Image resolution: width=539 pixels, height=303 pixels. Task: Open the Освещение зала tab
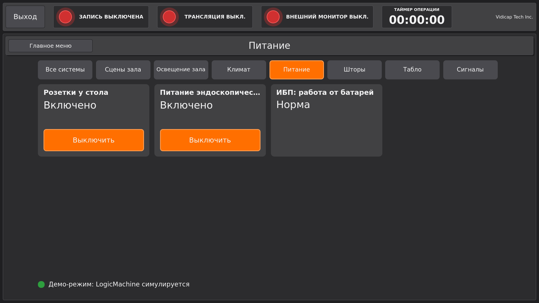coord(181,70)
